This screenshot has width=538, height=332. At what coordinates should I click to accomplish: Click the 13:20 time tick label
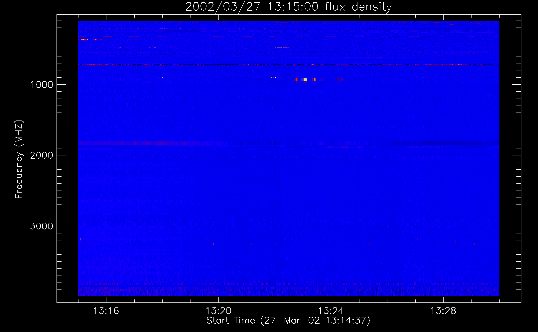pos(218,311)
